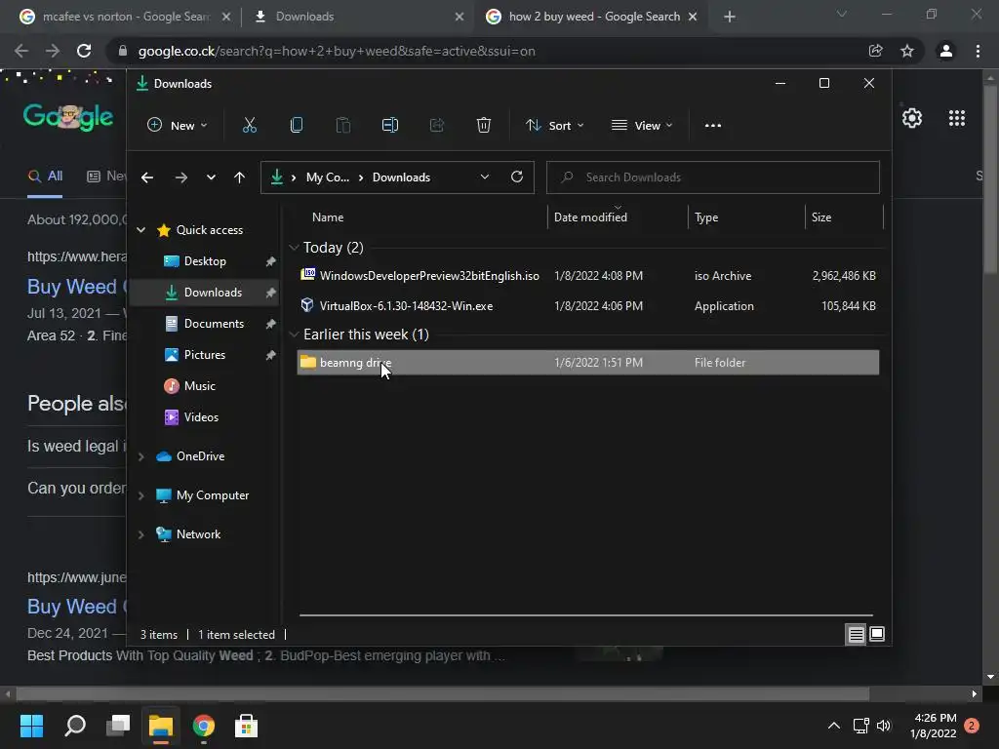This screenshot has width=999, height=749.
Task: Click Chrome address bar URL
Action: coord(337,51)
